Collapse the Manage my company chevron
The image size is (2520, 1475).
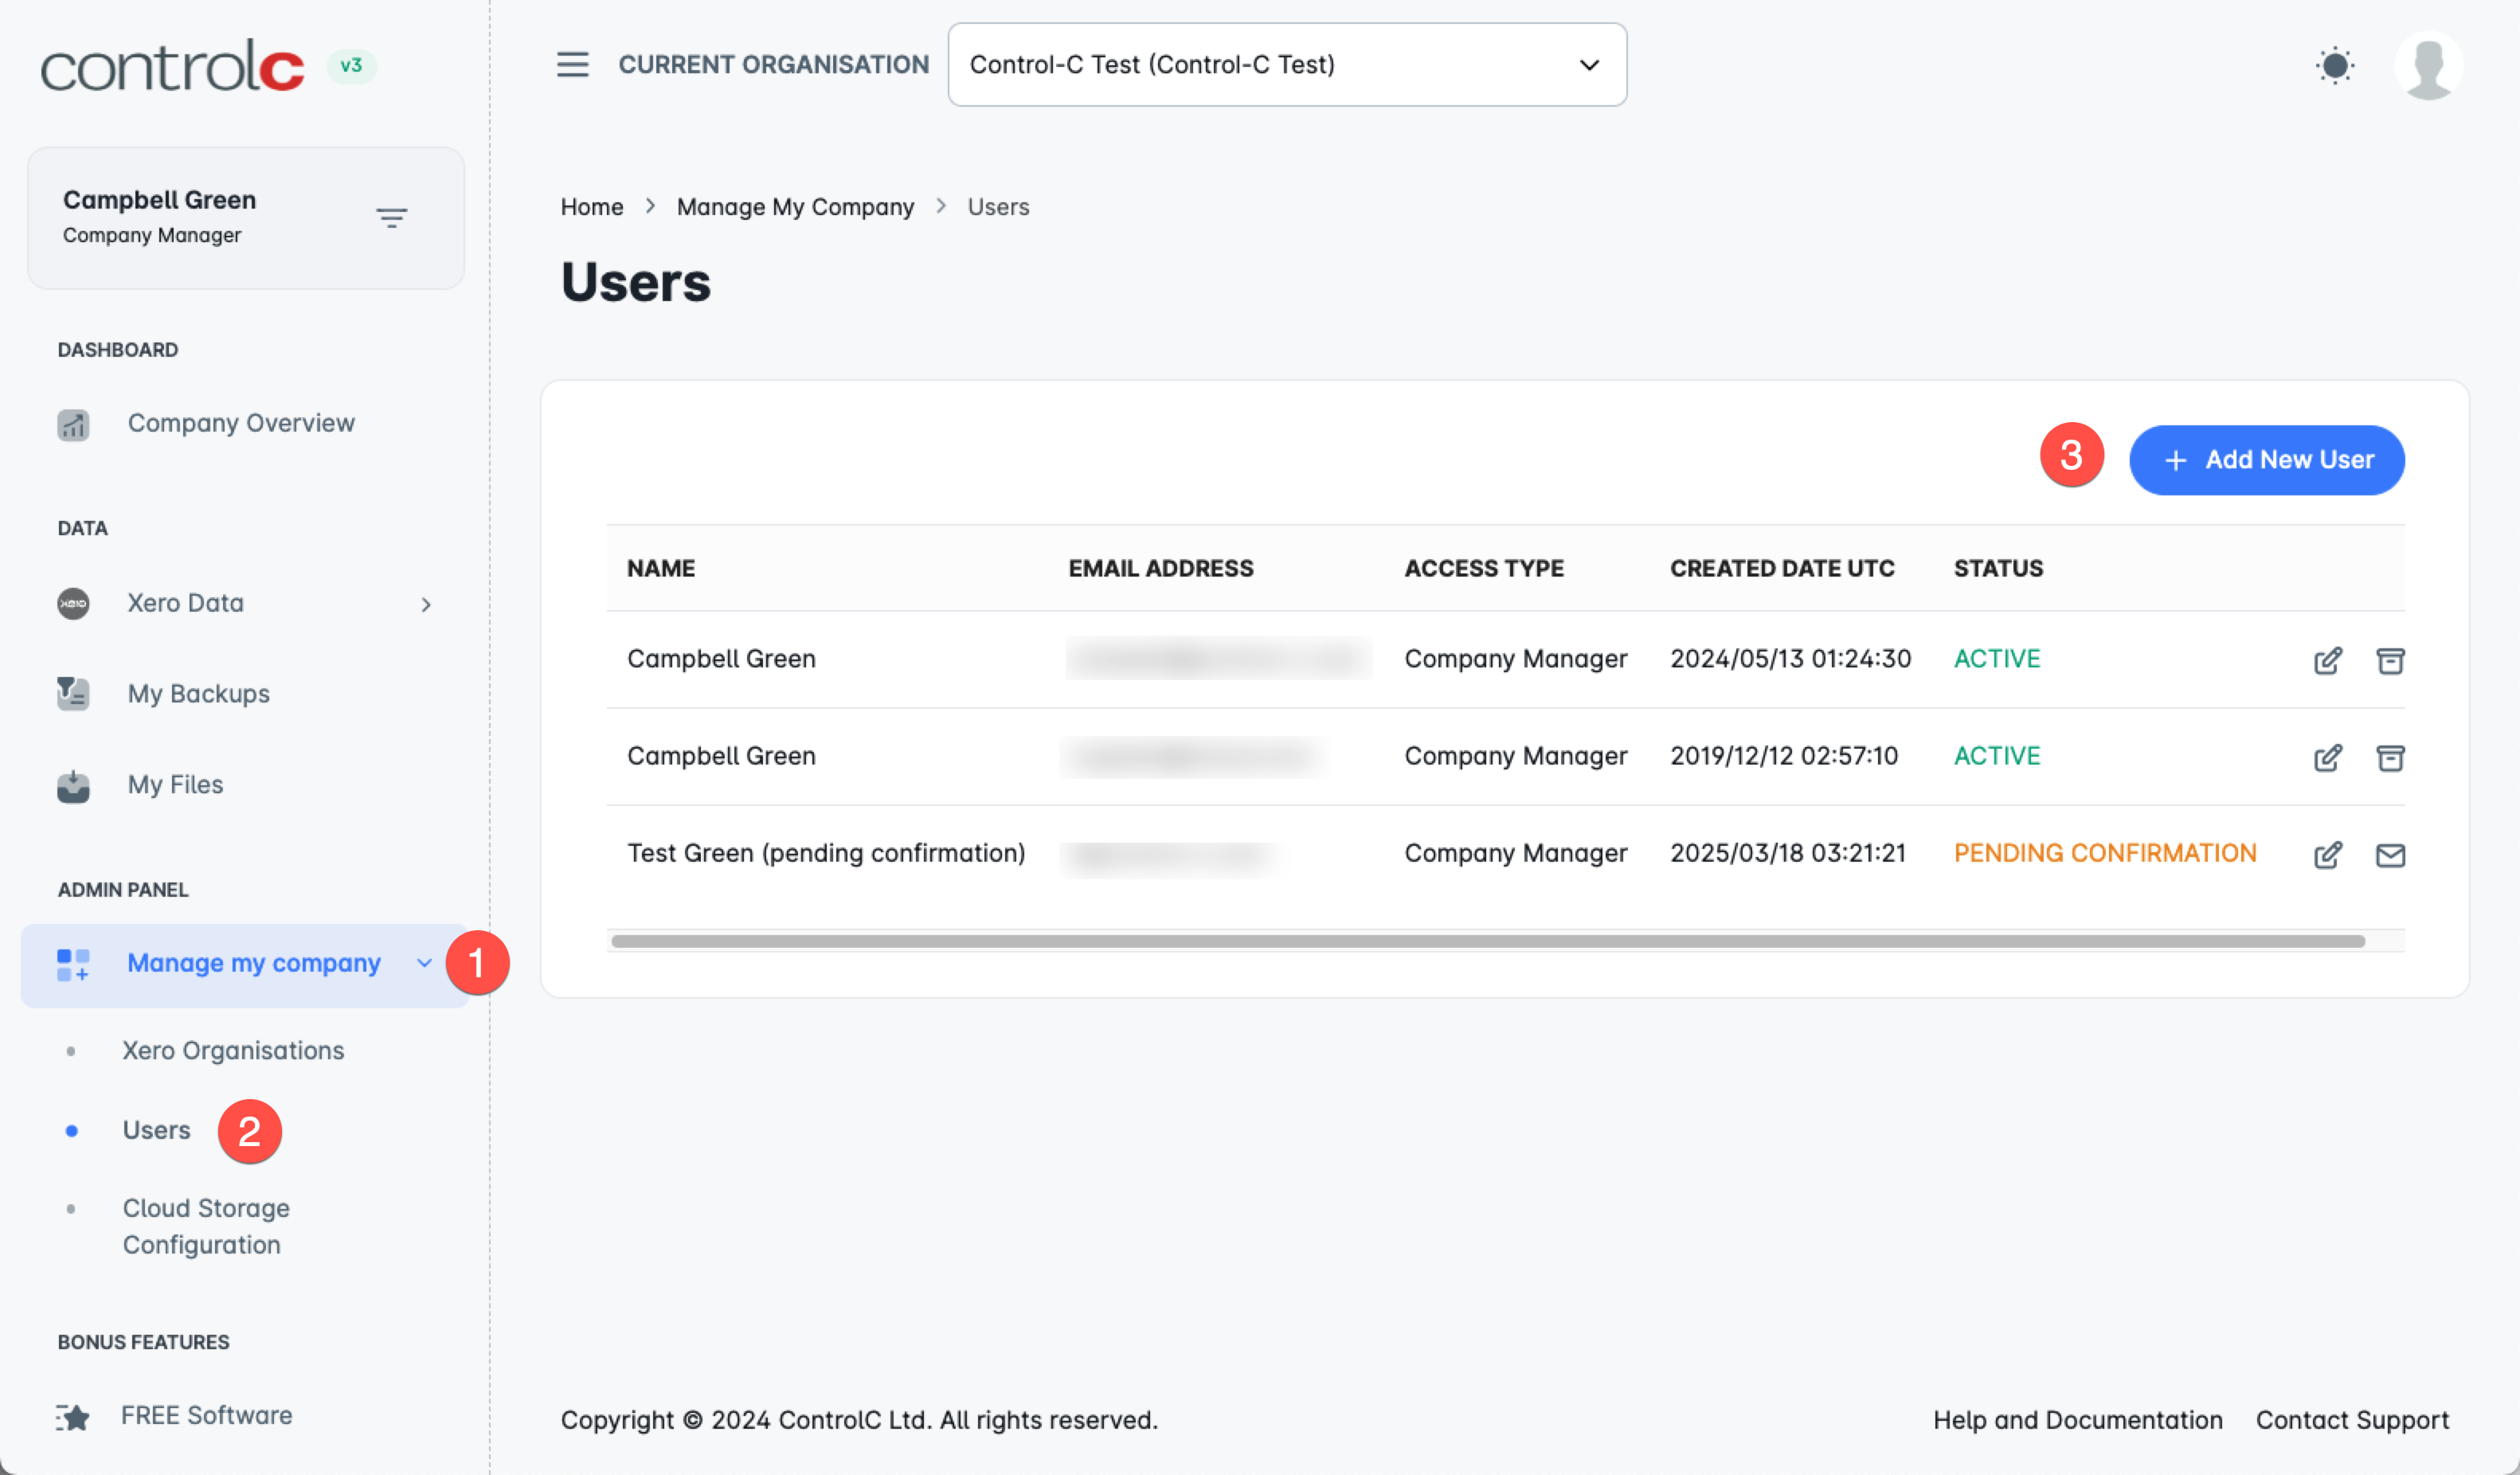[x=424, y=963]
